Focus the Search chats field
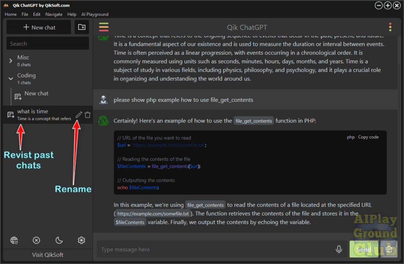The width and height of the screenshot is (404, 264). tap(48, 43)
